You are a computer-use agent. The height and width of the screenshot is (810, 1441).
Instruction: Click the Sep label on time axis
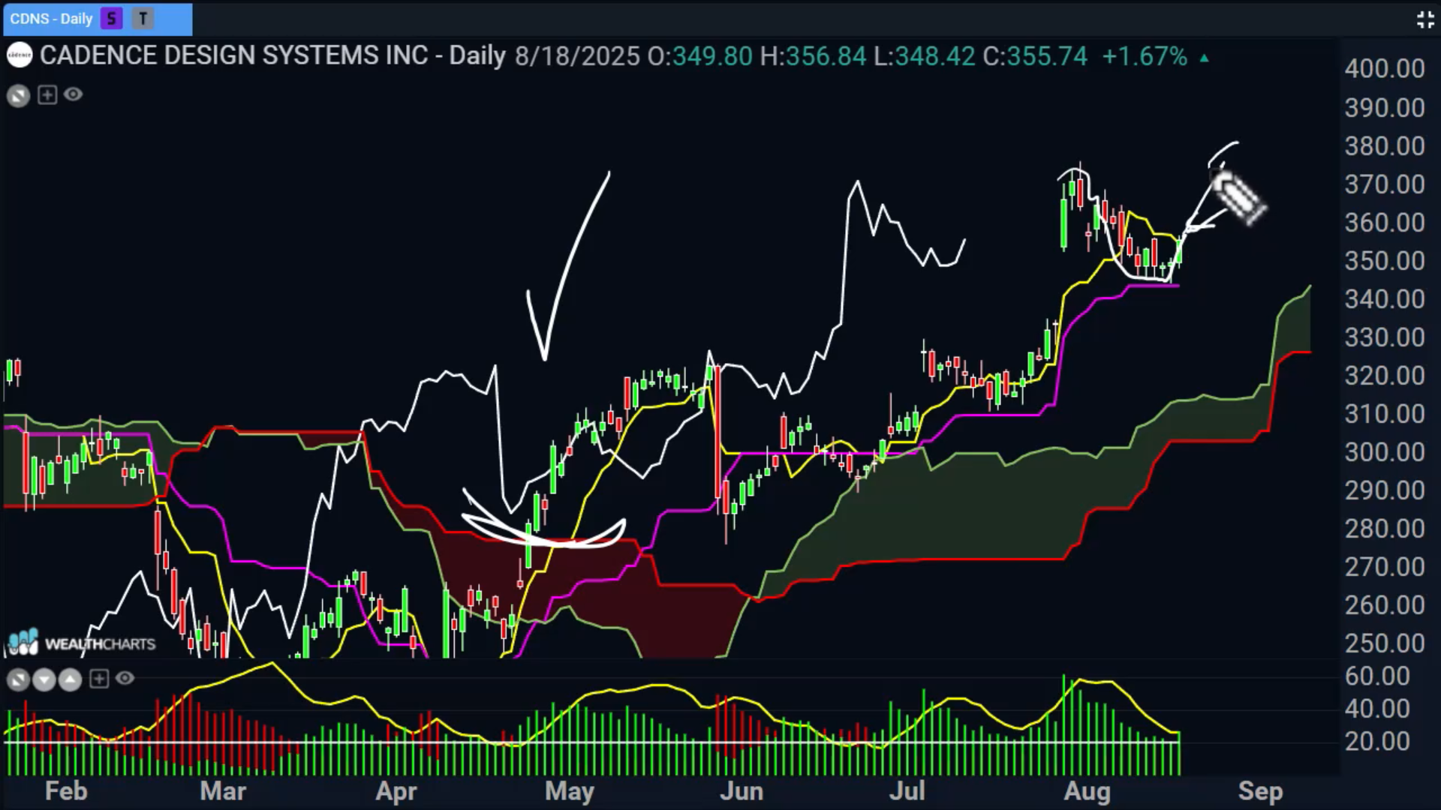click(1261, 792)
